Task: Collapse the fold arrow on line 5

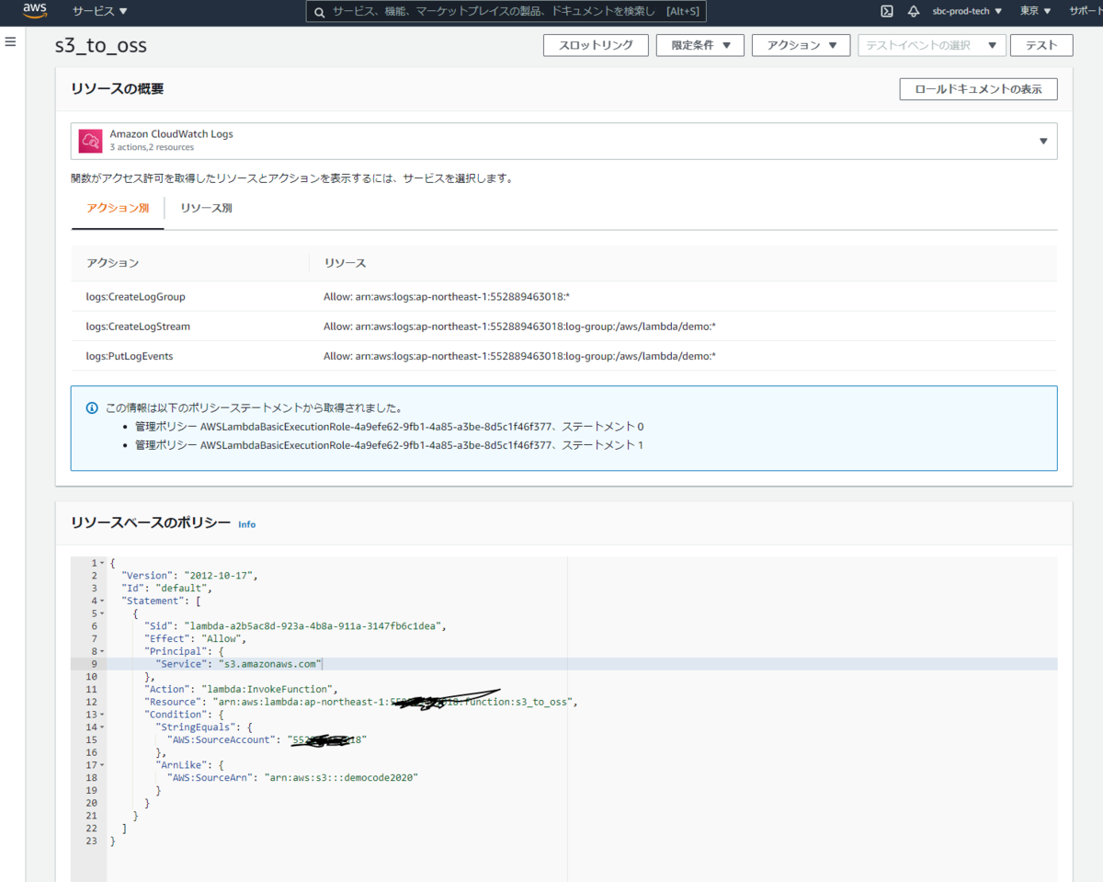Action: coord(102,613)
